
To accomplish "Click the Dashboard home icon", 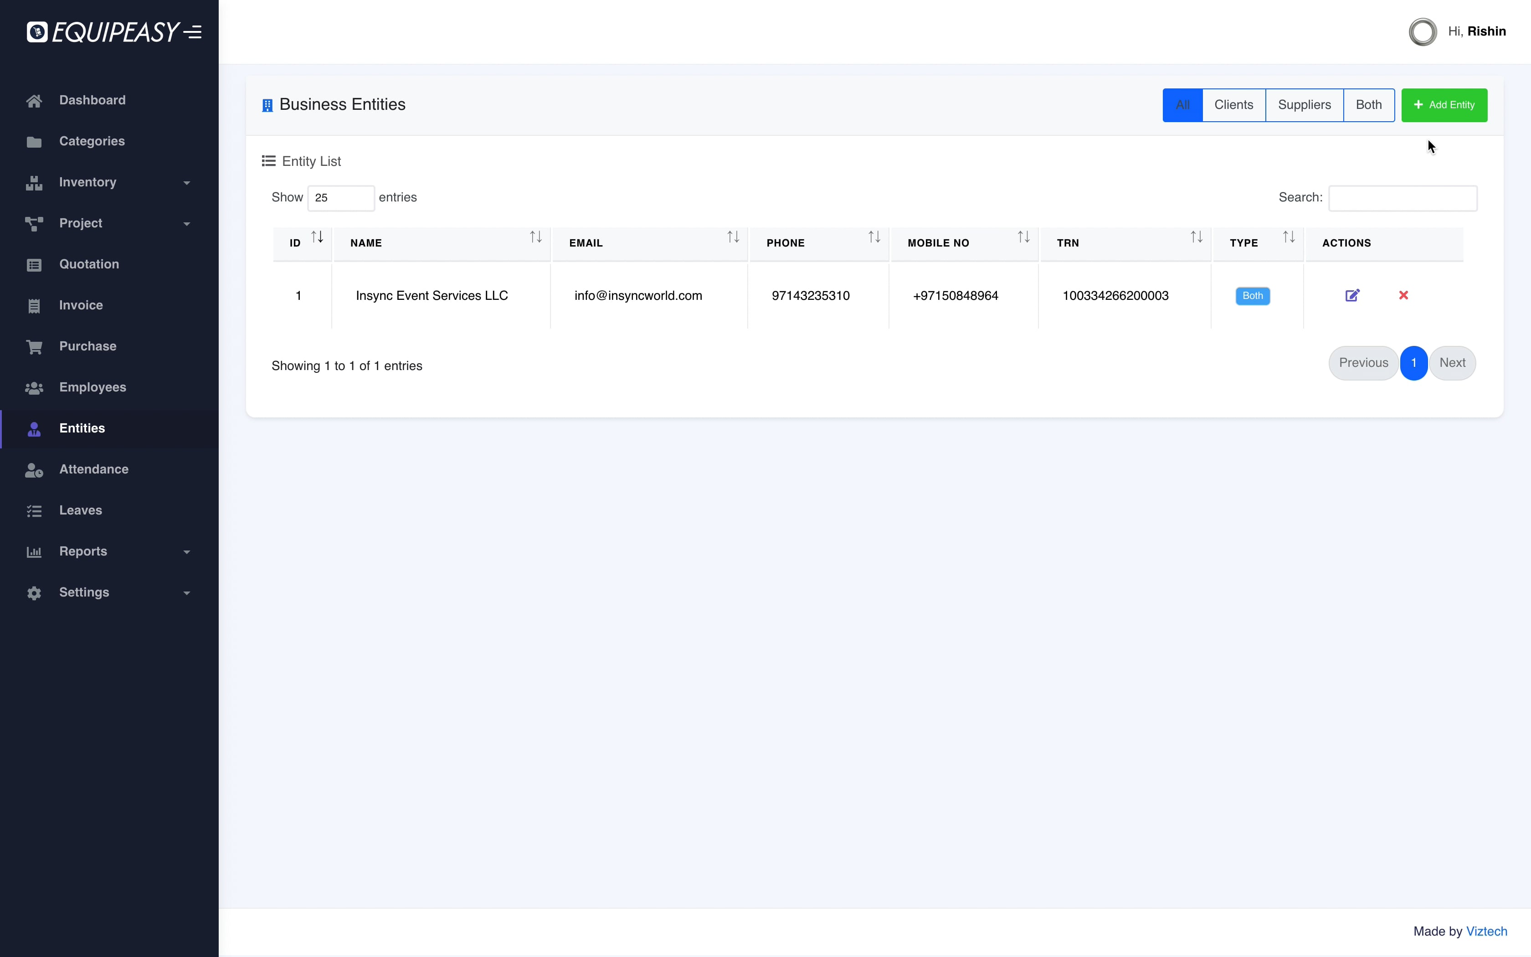I will pyautogui.click(x=34, y=101).
